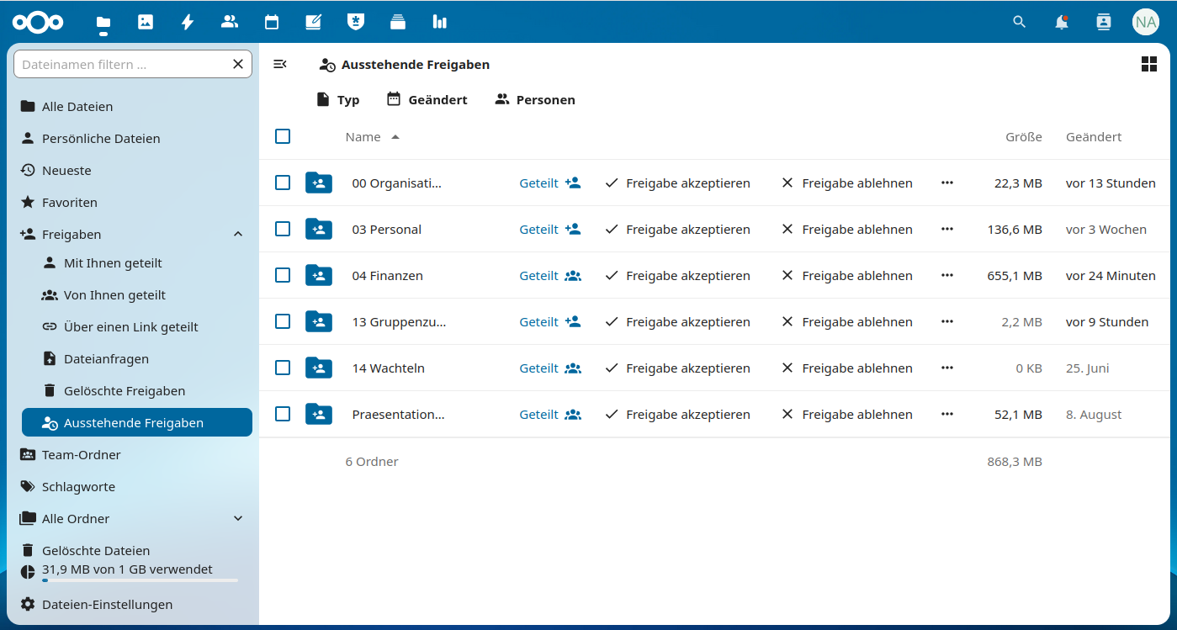
Task: Switch to grid view icon
Action: point(1148,65)
